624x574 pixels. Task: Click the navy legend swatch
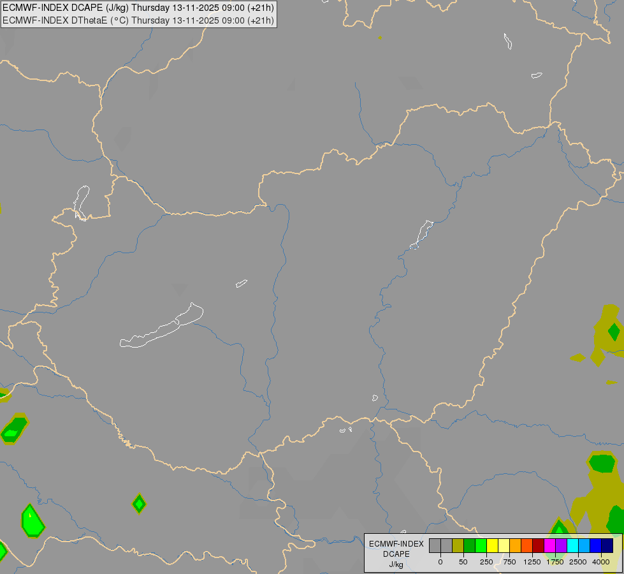click(x=607, y=546)
